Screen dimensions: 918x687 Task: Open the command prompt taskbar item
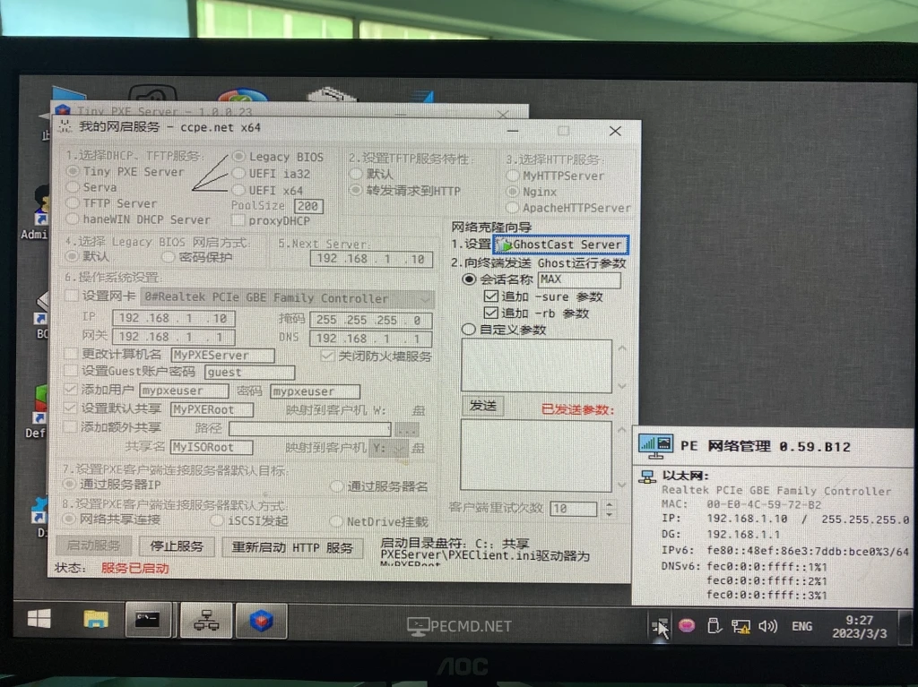[148, 620]
